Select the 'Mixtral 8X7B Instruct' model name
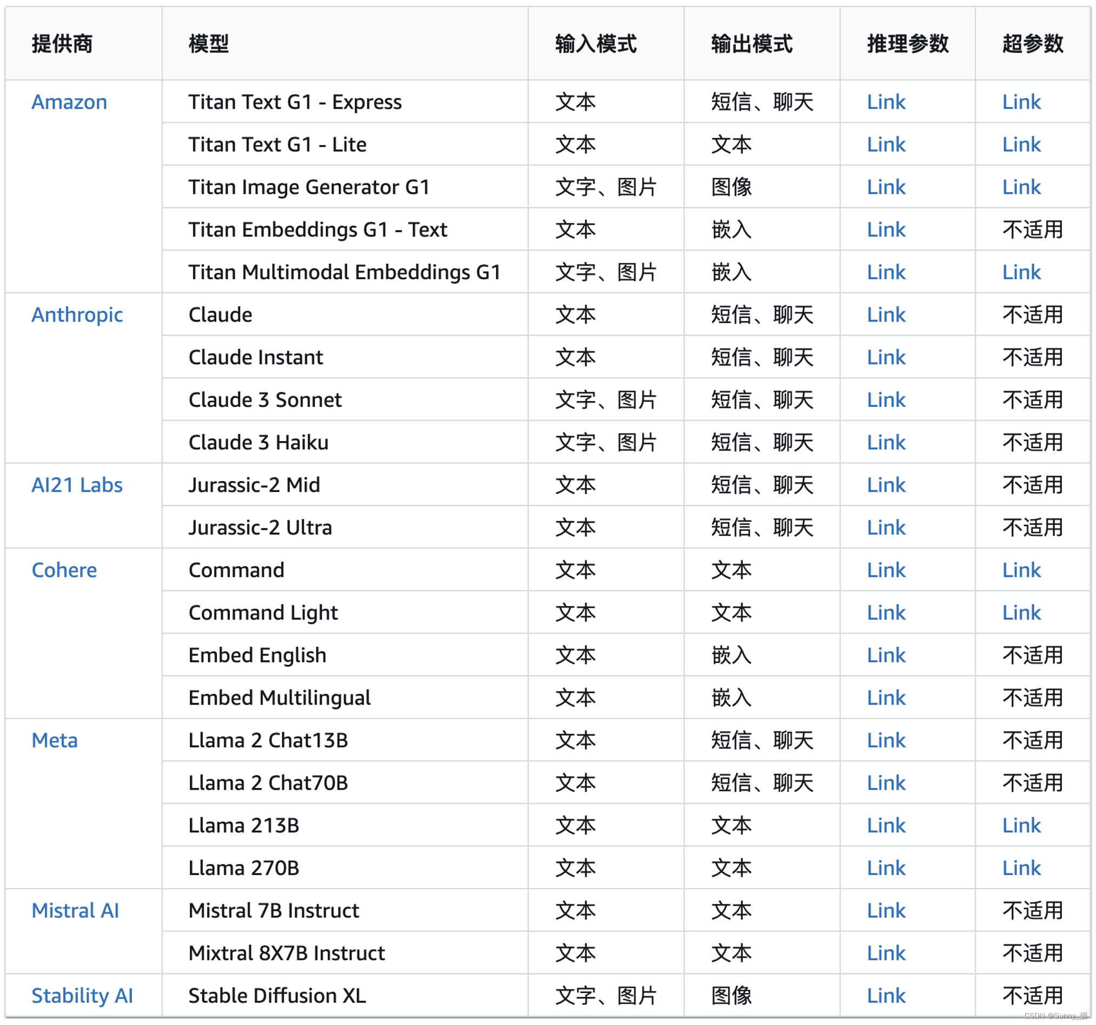Viewport: 1096px width, 1025px height. pos(287,953)
